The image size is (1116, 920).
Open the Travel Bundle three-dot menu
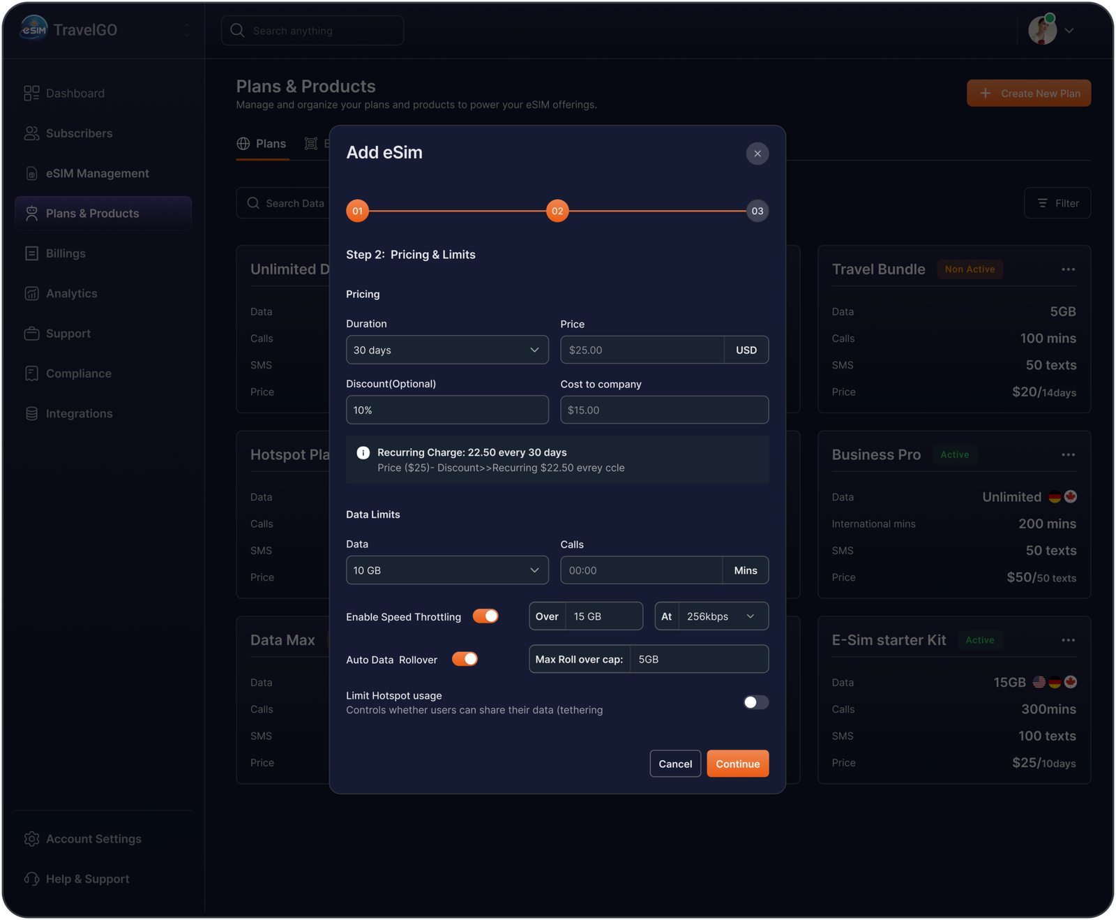click(1068, 269)
